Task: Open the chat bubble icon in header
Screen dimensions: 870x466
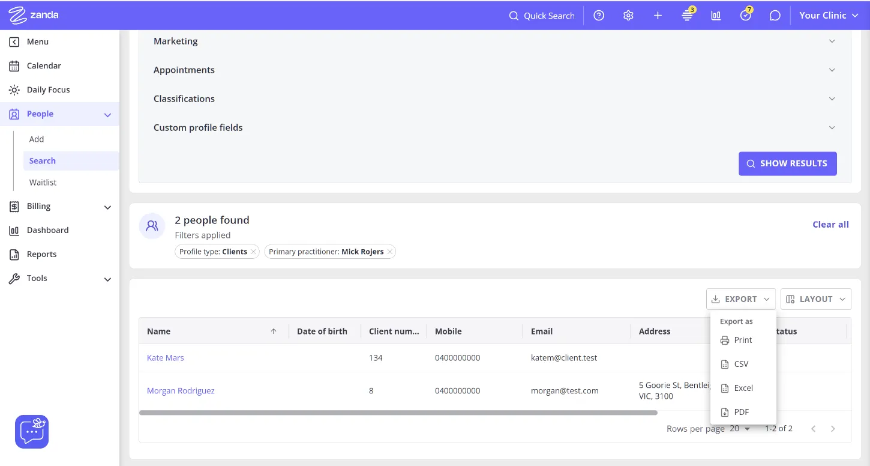Action: coord(775,16)
